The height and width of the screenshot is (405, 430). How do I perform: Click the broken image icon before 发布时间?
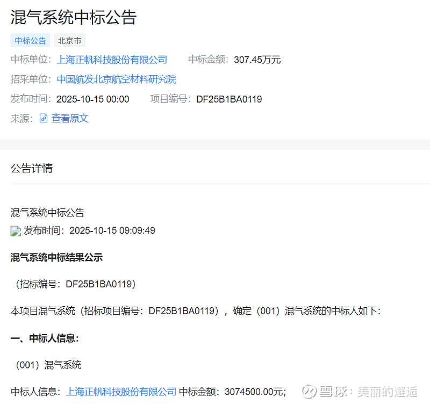click(16, 231)
